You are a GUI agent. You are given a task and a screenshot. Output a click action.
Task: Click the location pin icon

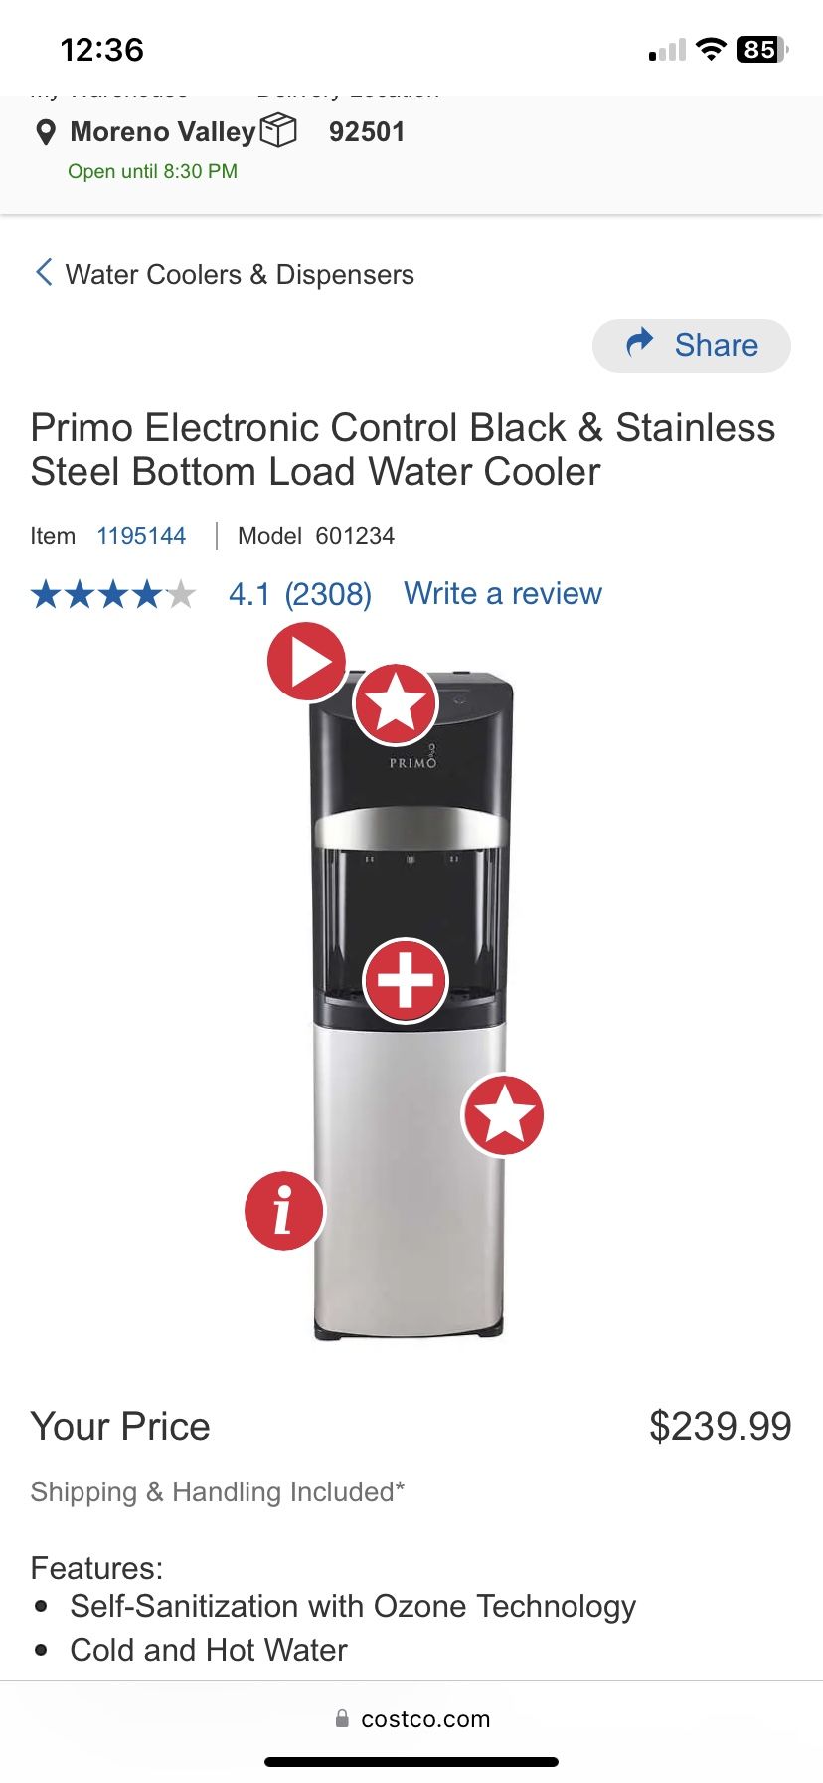(x=45, y=132)
